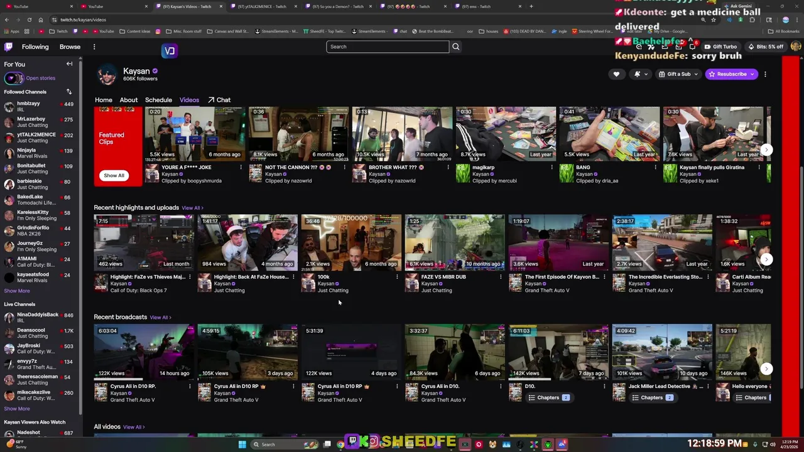Screen dimensions: 804x452
Task: Toggle notification bell for Kaysan
Action: tap(639, 74)
